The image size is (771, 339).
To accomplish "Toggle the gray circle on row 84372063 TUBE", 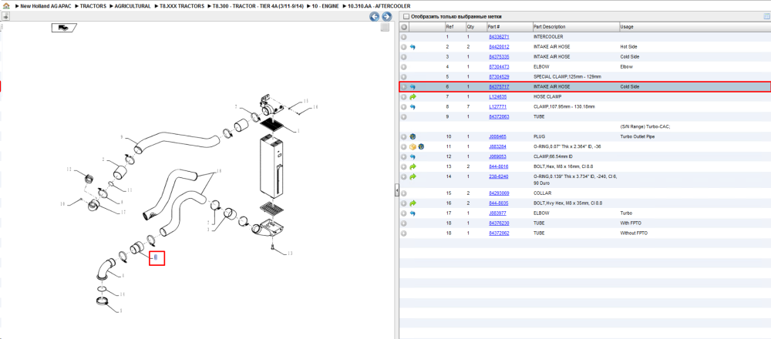I will (x=404, y=116).
